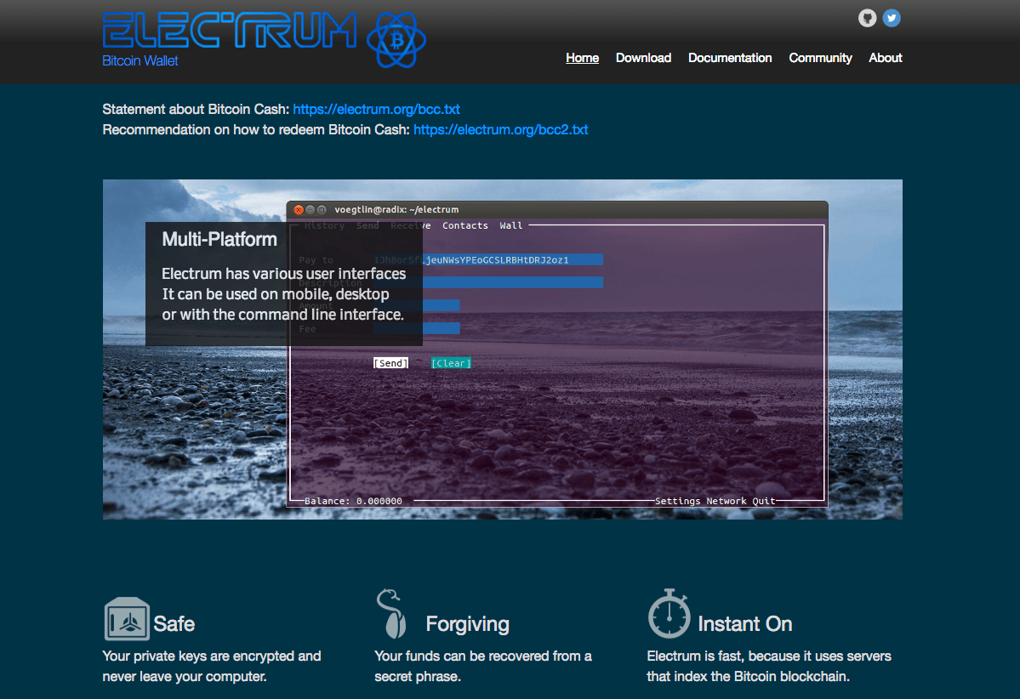
Task: Open the Documentation menu item
Action: coord(730,58)
